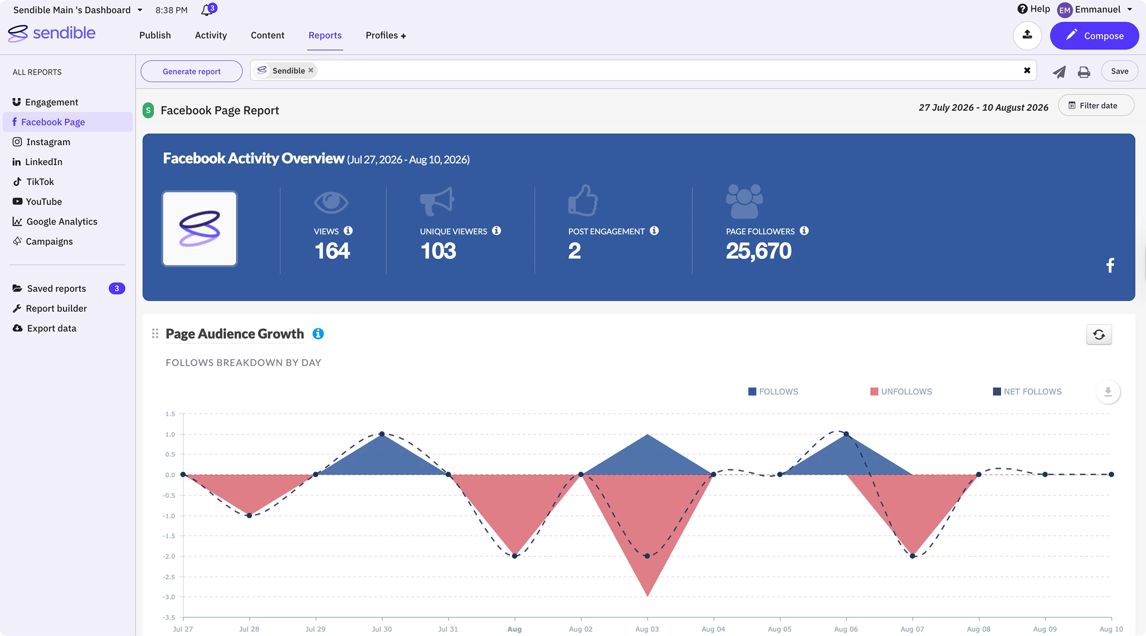The image size is (1146, 636).
Task: Open Profiles + menu
Action: [386, 35]
